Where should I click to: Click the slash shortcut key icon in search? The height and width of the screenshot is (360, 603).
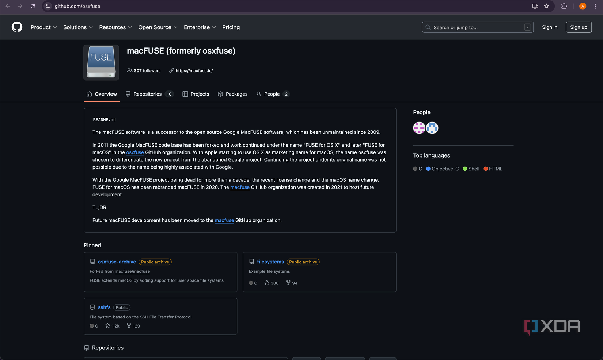(x=527, y=27)
